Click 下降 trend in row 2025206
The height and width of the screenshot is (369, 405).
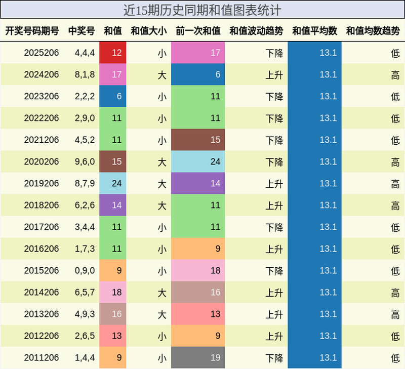[274, 53]
